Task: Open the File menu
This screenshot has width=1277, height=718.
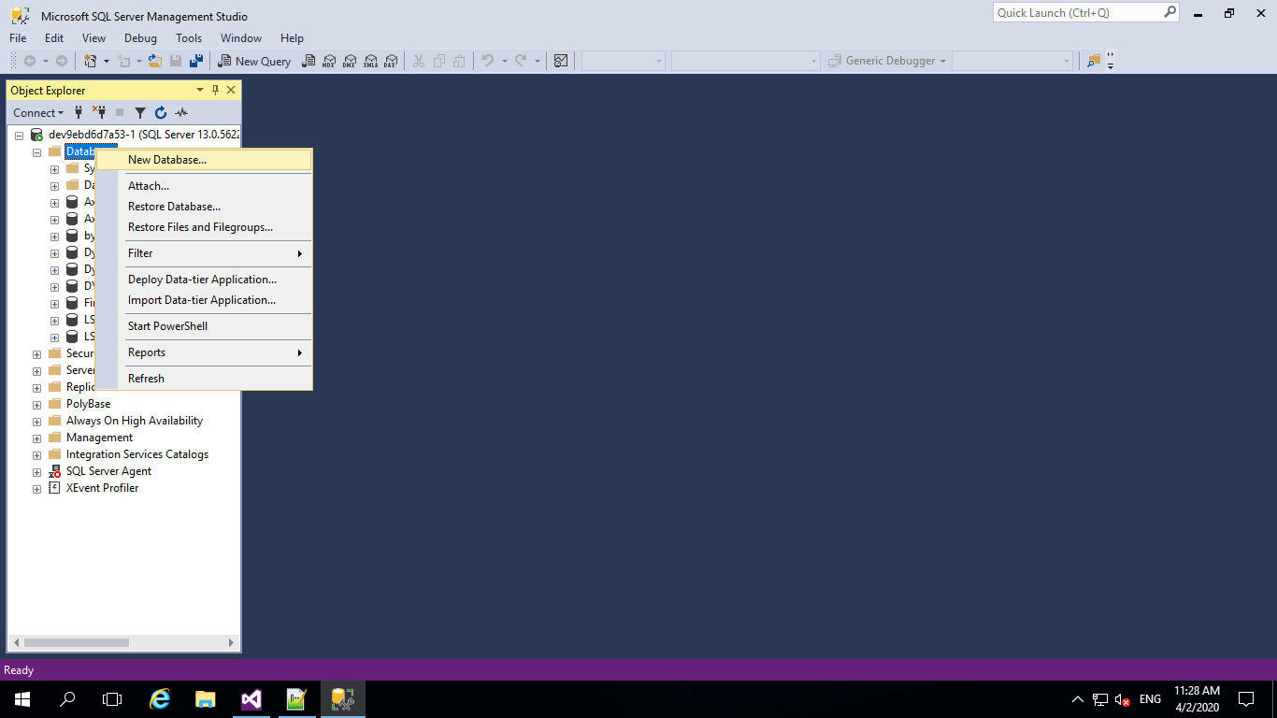Action: point(18,38)
